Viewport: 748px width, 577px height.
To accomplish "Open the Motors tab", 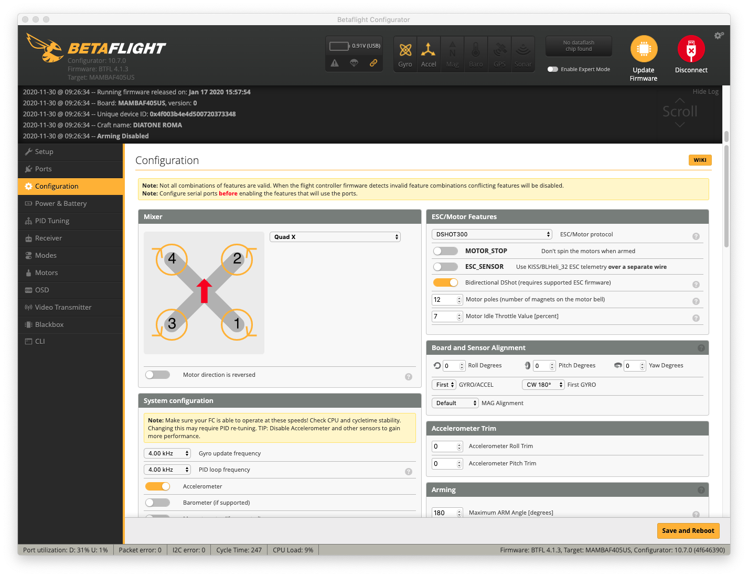I will [70, 273].
